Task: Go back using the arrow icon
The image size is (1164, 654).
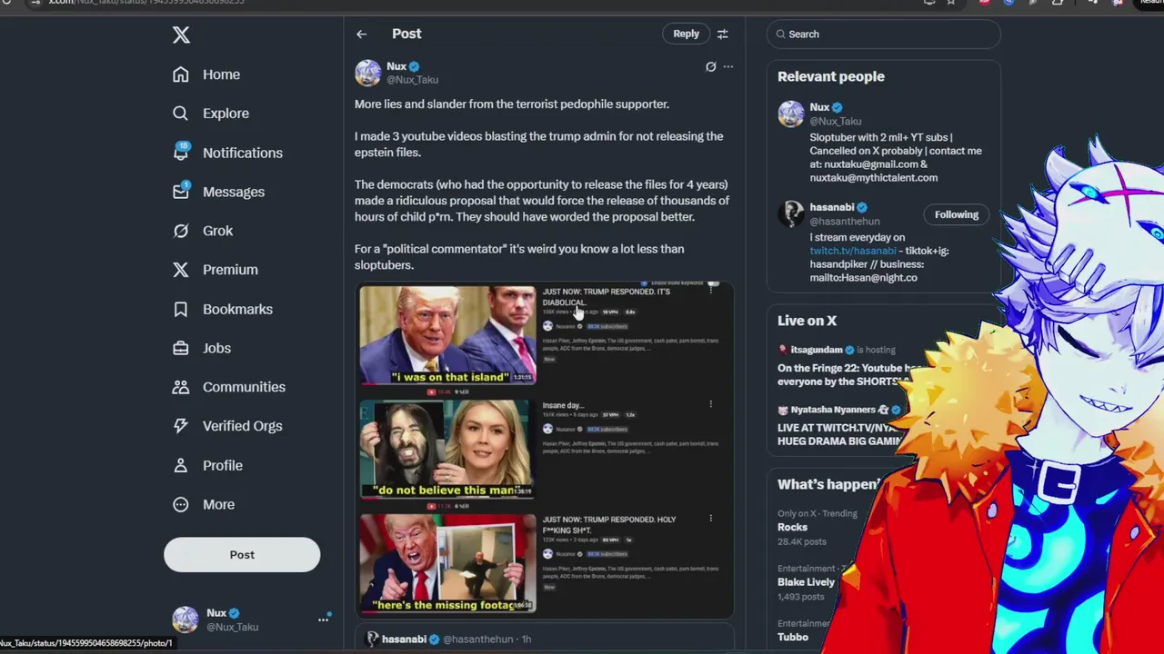Action: tap(361, 35)
